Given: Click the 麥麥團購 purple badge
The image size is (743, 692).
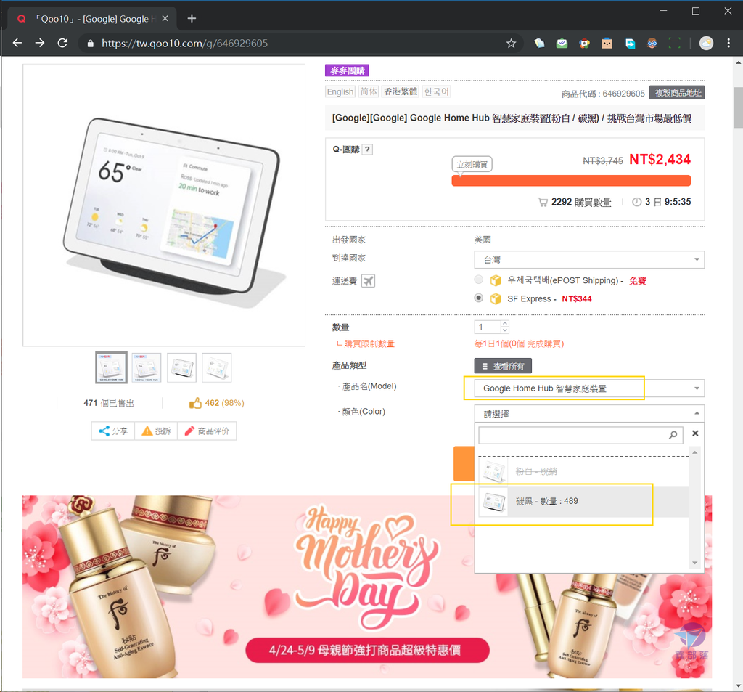Looking at the screenshot, I should tap(347, 70).
